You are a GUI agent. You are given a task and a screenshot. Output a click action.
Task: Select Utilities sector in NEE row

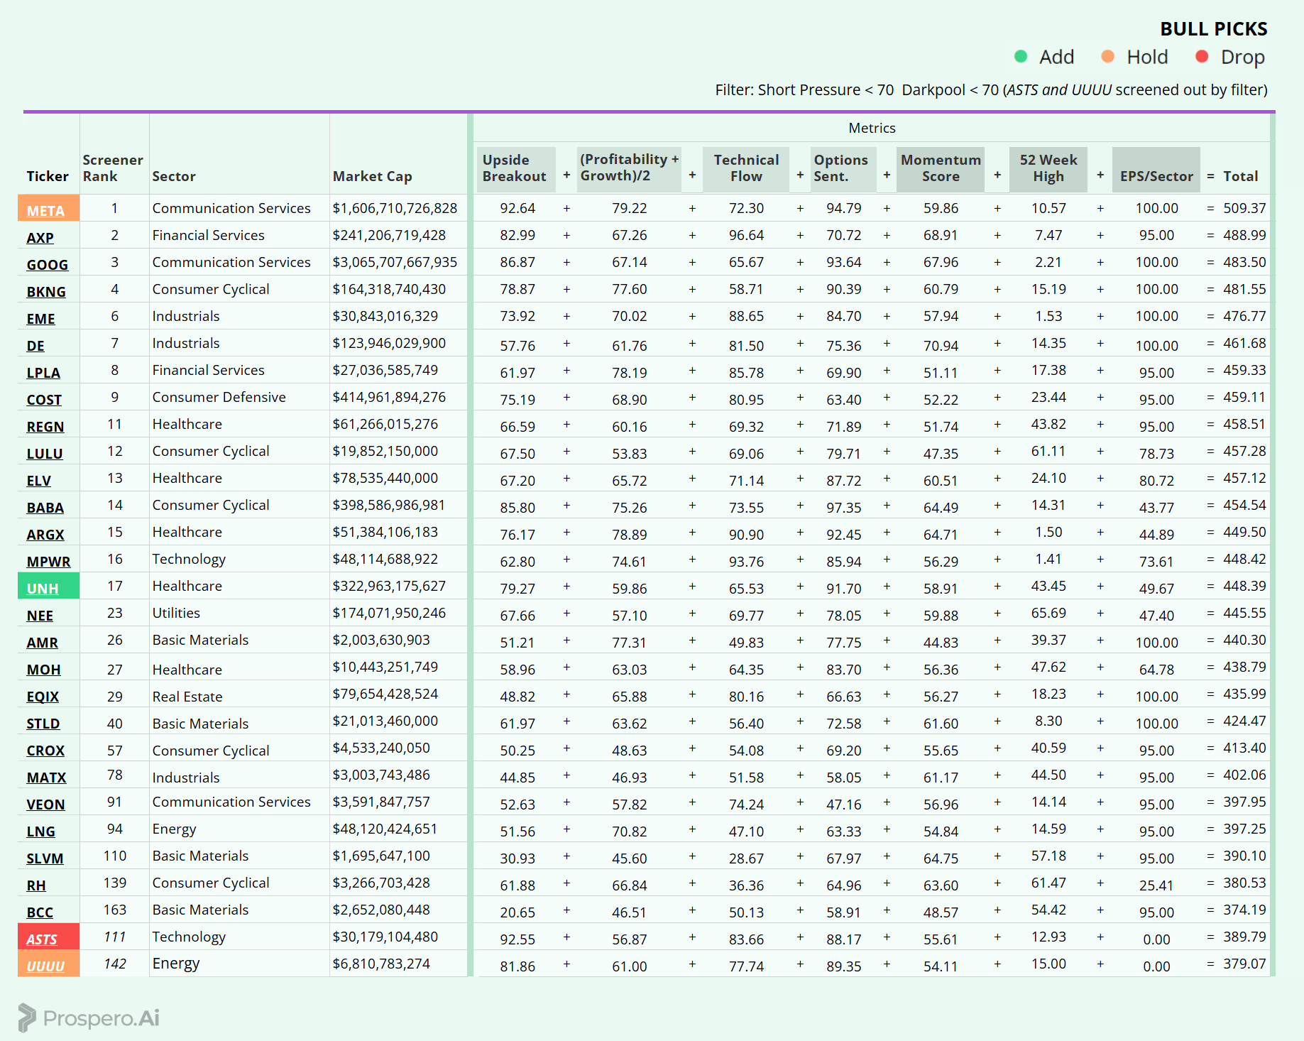176,613
